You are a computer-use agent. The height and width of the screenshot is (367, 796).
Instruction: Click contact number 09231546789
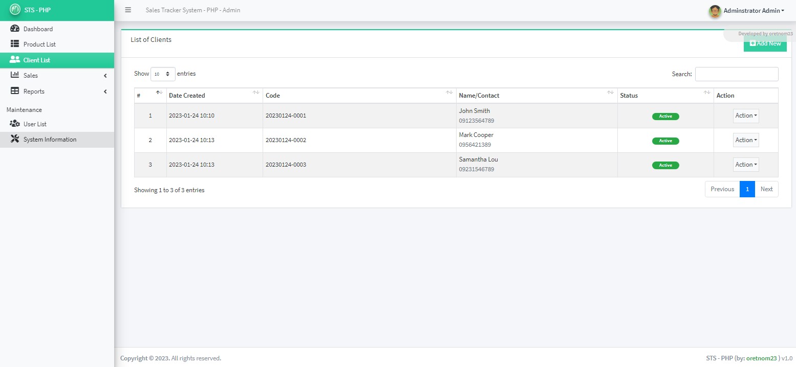(x=477, y=169)
